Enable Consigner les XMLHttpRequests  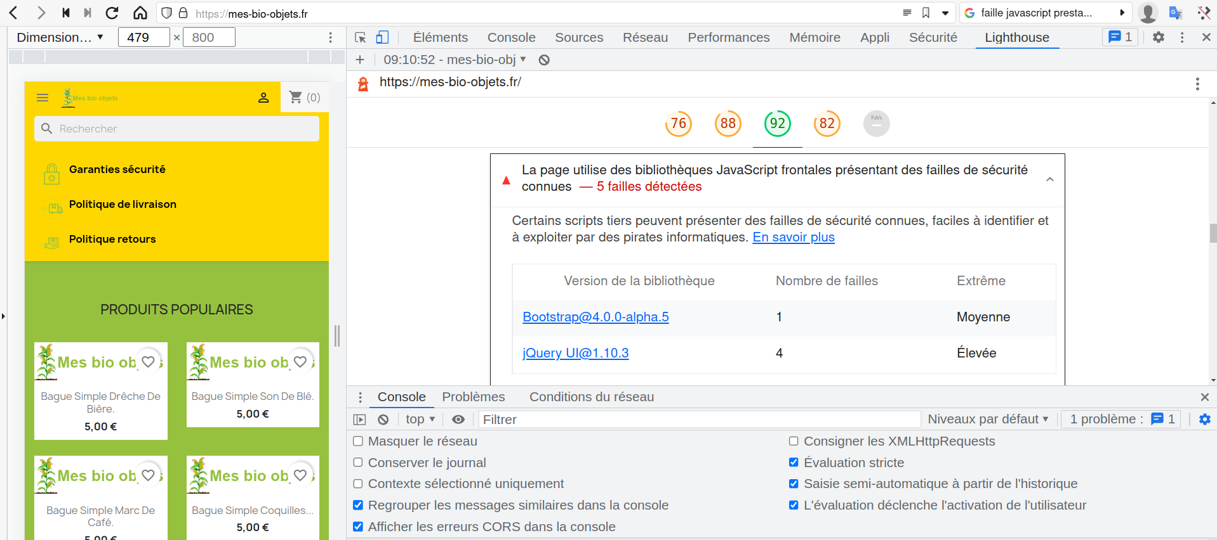tap(794, 441)
